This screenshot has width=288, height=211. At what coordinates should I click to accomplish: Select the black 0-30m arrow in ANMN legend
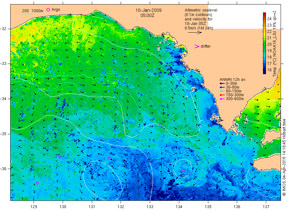click(222, 83)
